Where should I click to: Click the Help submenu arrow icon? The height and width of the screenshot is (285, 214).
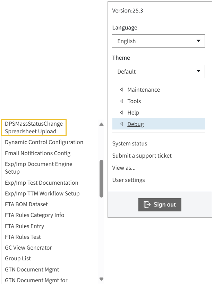click(121, 112)
